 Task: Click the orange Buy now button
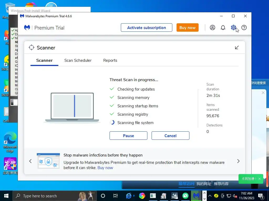[x=188, y=27]
